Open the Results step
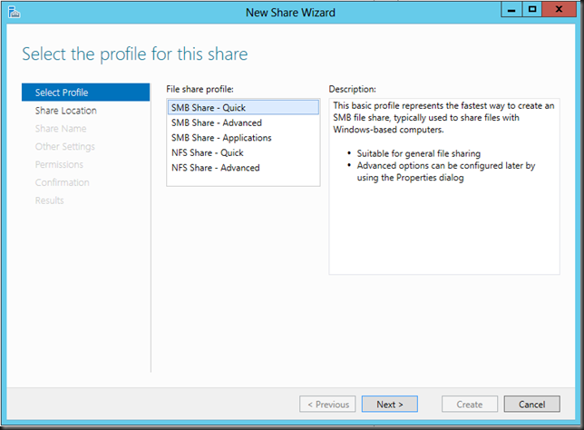 50,200
